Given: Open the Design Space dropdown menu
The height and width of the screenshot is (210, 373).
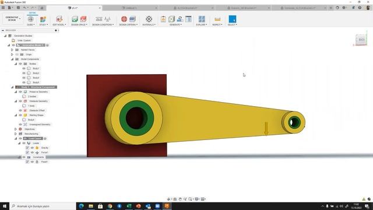Looking at the screenshot, I should [x=79, y=24].
